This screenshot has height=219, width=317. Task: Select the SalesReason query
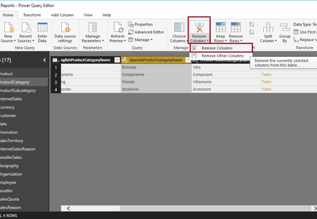click(x=24, y=207)
